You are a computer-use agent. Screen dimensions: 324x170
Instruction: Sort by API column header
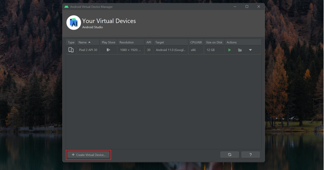click(149, 42)
